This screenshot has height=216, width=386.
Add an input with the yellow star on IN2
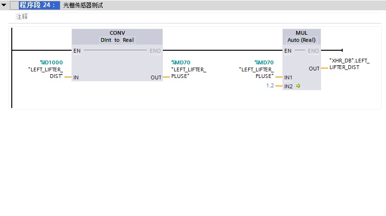pos(298,86)
